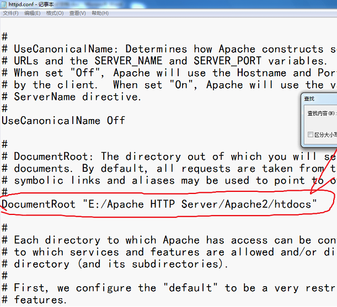Open the 文件(F) menu
Viewport: 337px width, 307px height.
pos(10,13)
